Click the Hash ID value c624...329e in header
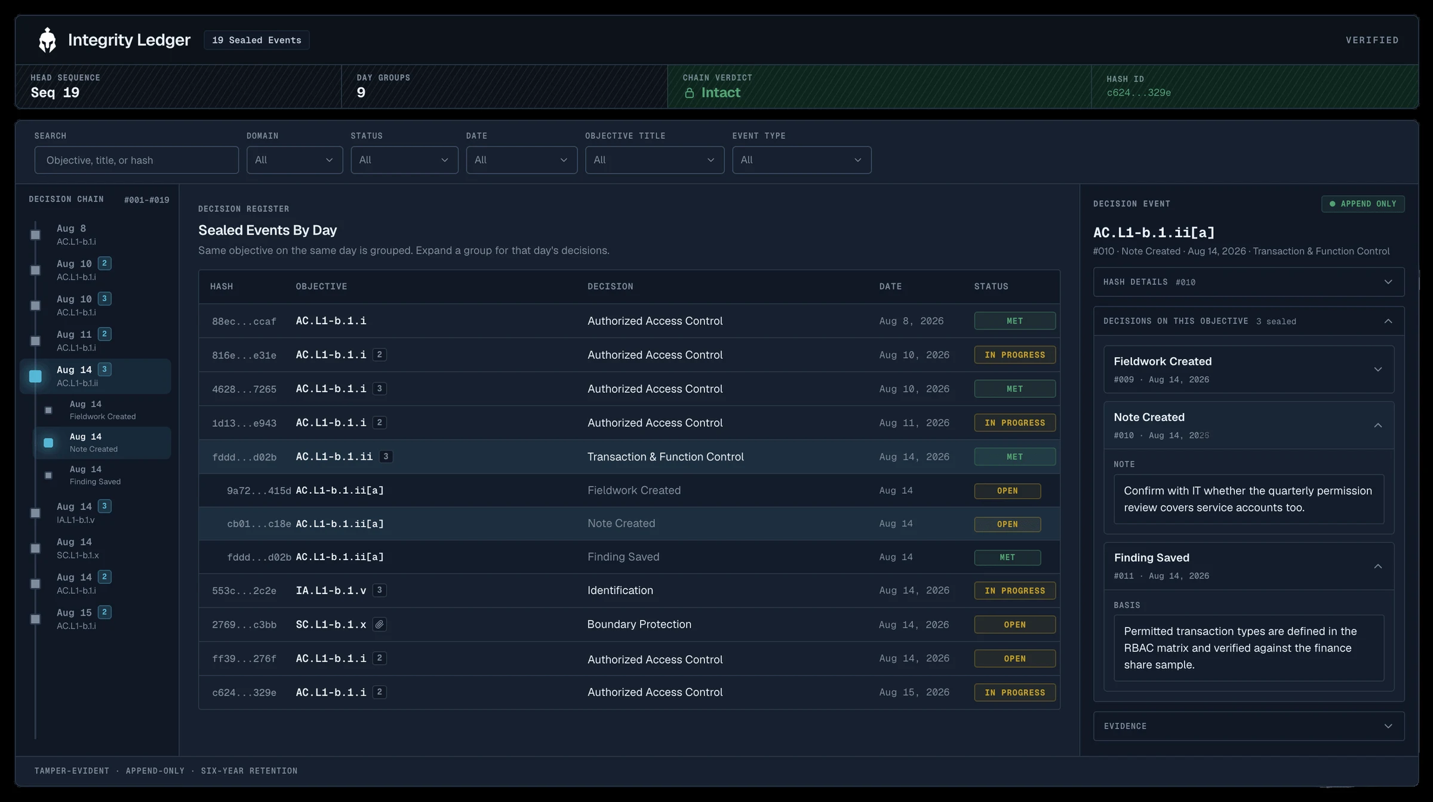This screenshot has width=1433, height=802. pyautogui.click(x=1138, y=93)
